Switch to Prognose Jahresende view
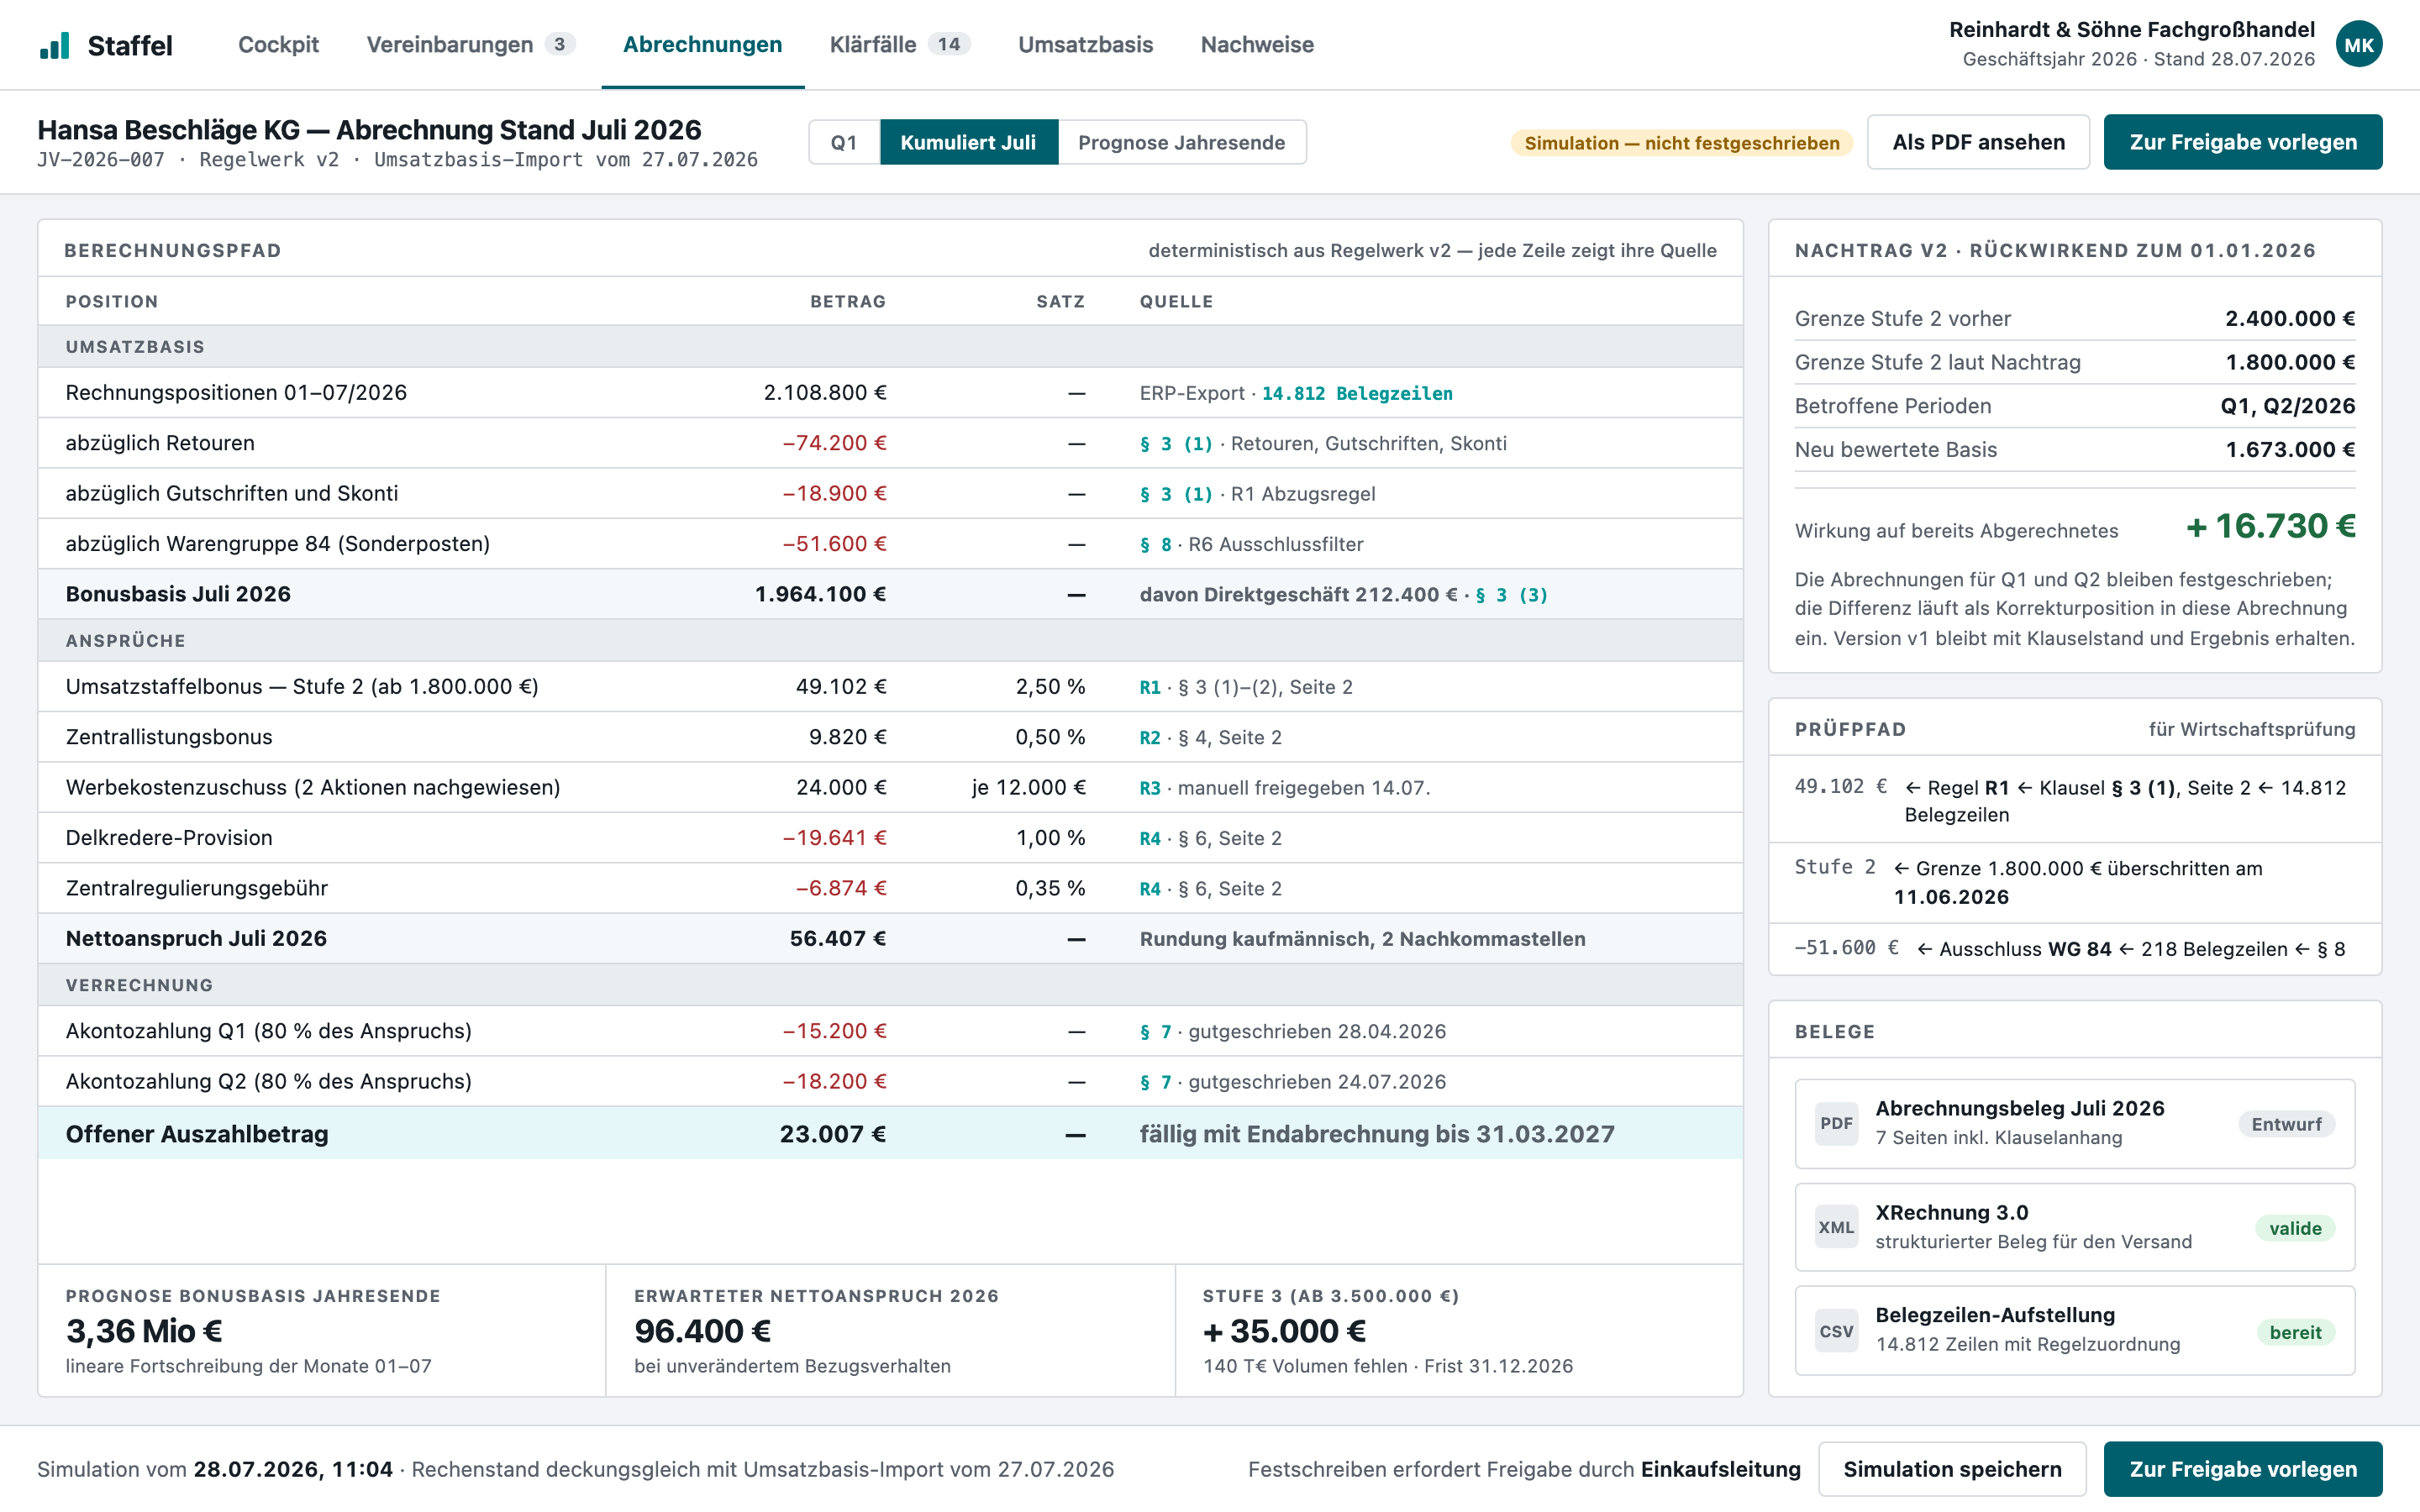 coord(1181,142)
